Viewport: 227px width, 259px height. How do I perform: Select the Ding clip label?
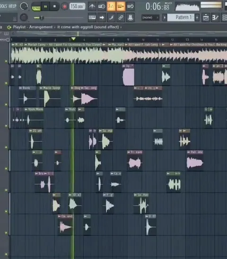pyautogui.click(x=77, y=88)
